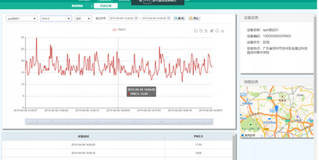Image resolution: width=319 pixels, height=160 pixels.
Task: Open calendar icon in end time field
Action: (x=169, y=18)
